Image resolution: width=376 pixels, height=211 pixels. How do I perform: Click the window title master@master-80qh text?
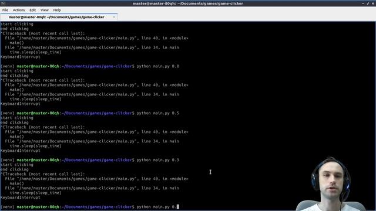pyautogui.click(x=188, y=4)
